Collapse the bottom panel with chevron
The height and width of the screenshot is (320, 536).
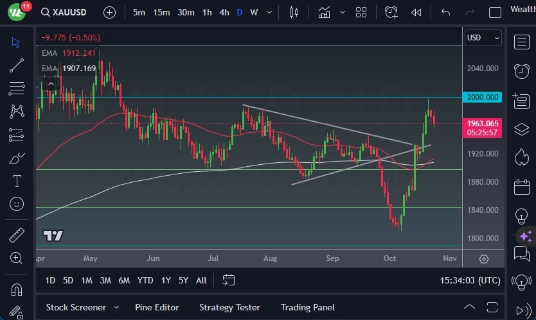(x=470, y=307)
